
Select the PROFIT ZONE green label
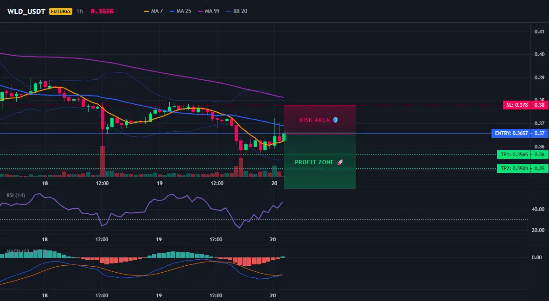(x=314, y=162)
